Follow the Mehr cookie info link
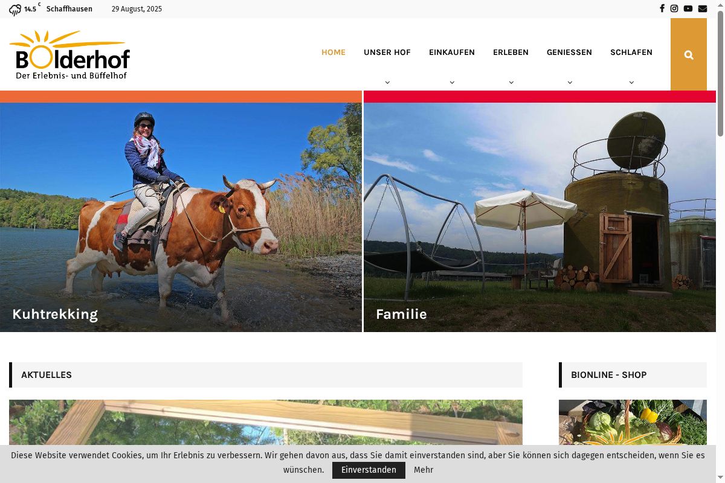The width and height of the screenshot is (725, 483). click(x=424, y=470)
